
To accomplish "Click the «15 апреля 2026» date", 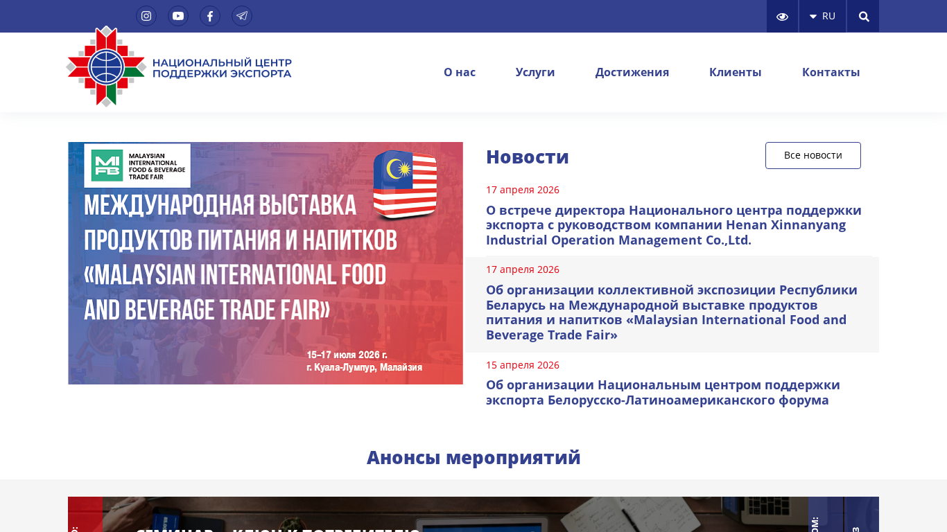I will [x=523, y=365].
